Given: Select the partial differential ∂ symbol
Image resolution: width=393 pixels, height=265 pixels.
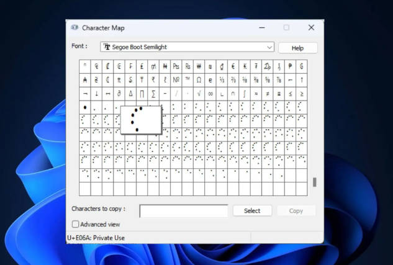Looking at the screenshot, I should tap(119, 94).
